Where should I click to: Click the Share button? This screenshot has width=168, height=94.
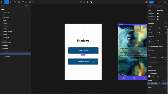point(151,2)
